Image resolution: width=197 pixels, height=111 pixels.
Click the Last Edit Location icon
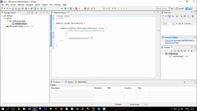(115, 9)
